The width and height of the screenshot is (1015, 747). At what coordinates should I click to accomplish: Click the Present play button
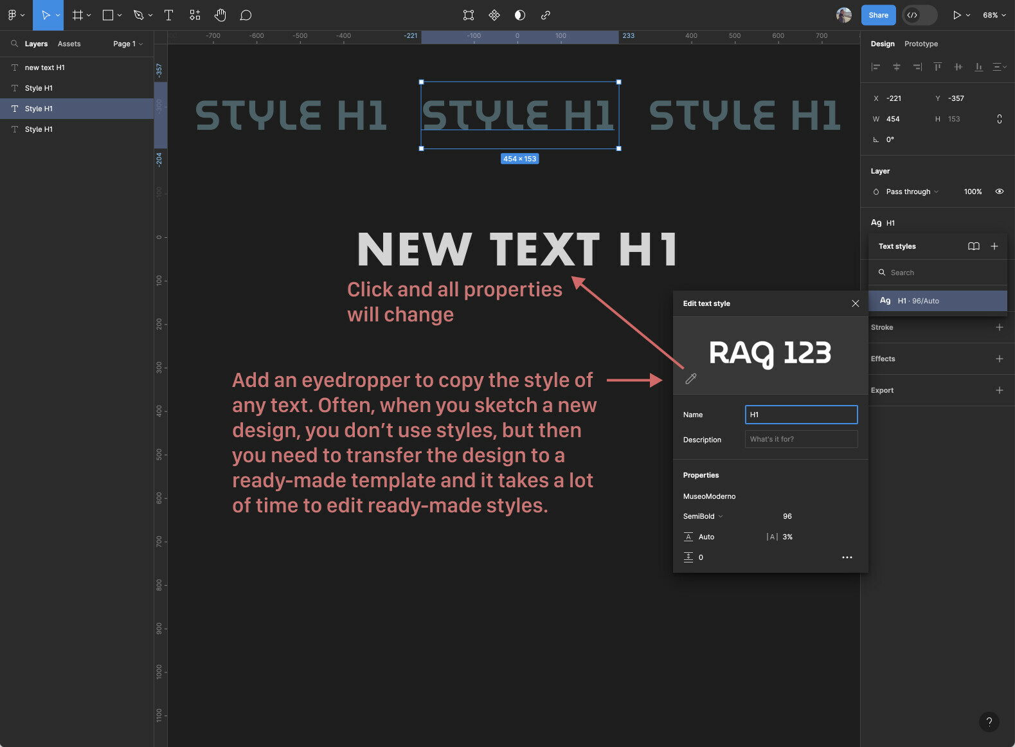[x=957, y=15]
